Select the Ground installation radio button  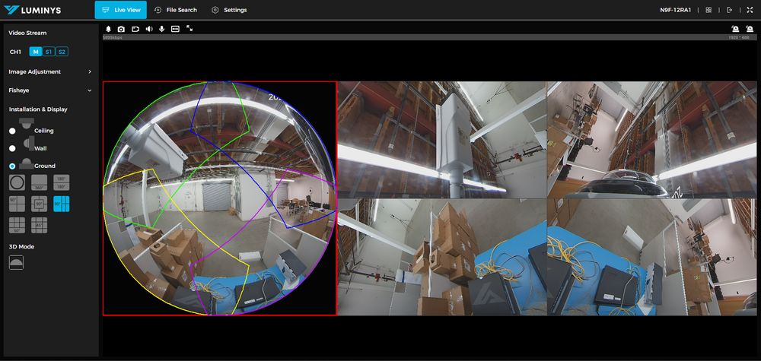[x=12, y=166]
